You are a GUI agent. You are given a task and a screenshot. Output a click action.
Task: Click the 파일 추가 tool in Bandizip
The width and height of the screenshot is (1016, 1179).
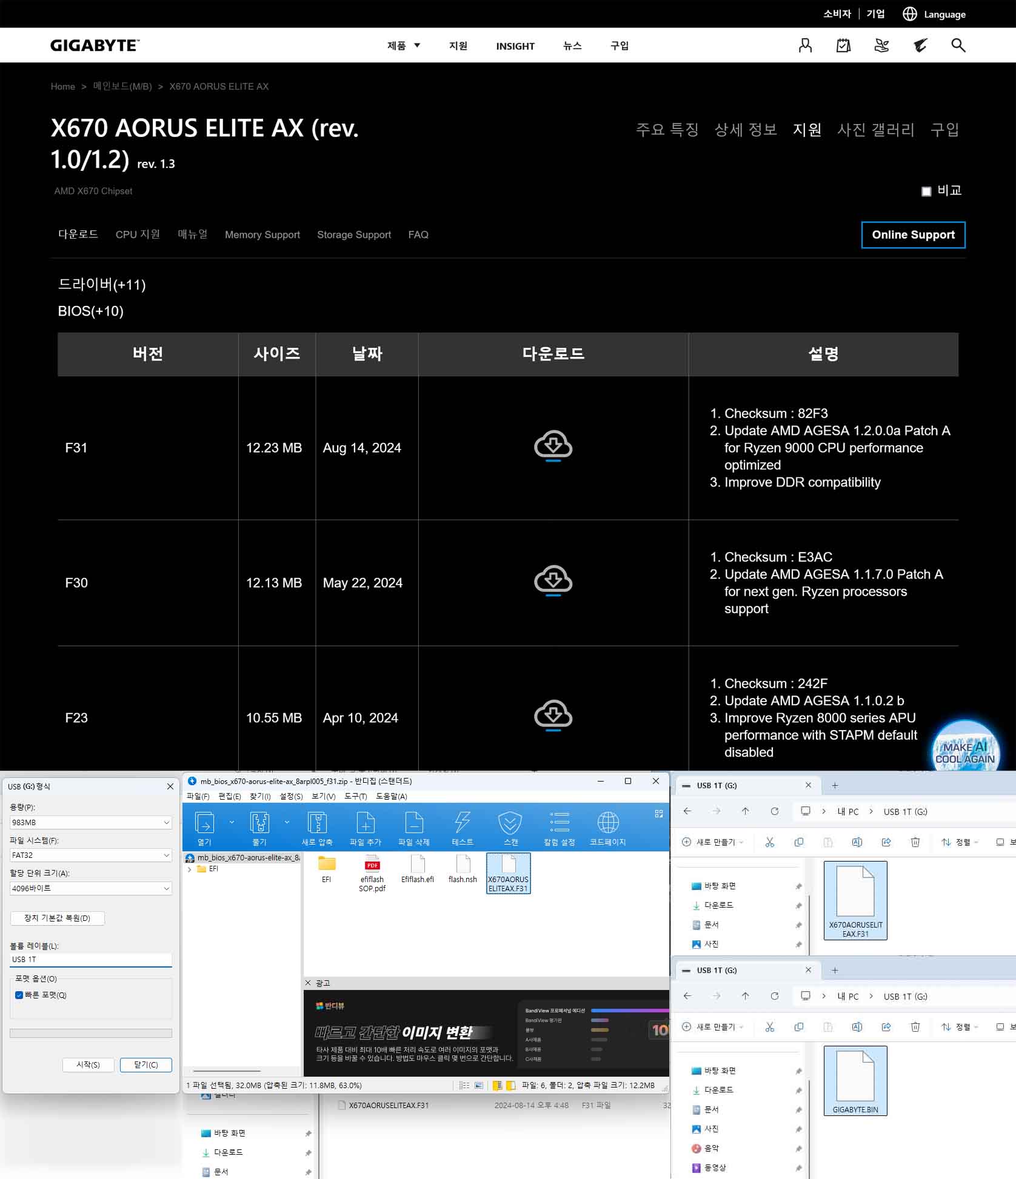coord(366,828)
